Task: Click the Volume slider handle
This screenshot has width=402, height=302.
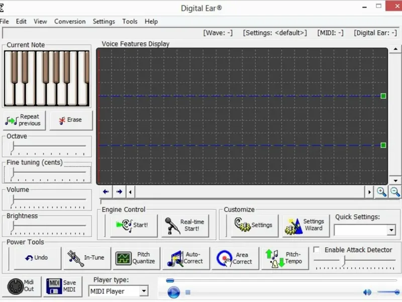Action: pos(13,200)
